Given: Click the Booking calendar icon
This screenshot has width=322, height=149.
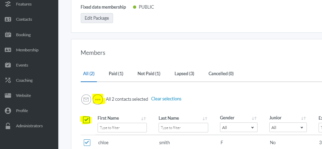Looking at the screenshot, I should tap(8, 34).
